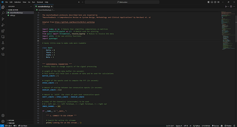
Task: Expand the TIMELINE section
Action: [x=20, y=123]
